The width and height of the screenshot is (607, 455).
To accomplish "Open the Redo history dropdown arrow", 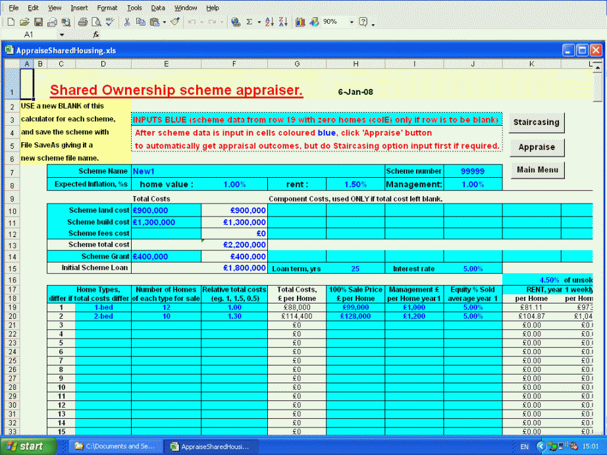I will [x=222, y=22].
